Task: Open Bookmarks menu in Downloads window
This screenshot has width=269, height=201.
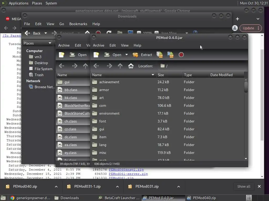Action: 78,24
